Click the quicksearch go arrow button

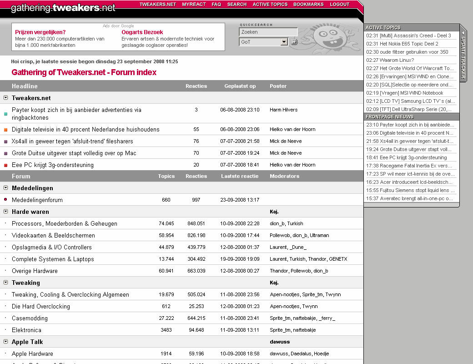coord(294,42)
